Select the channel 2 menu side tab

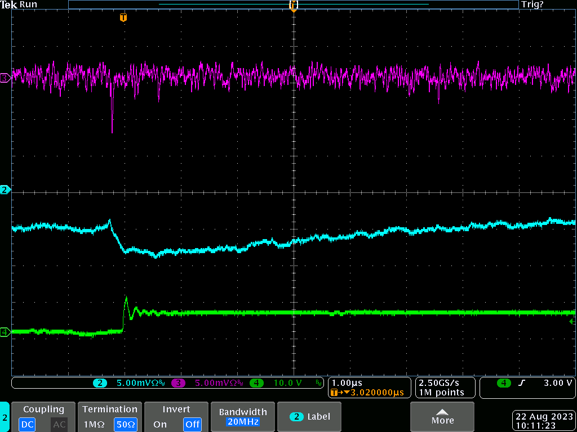click(5, 417)
